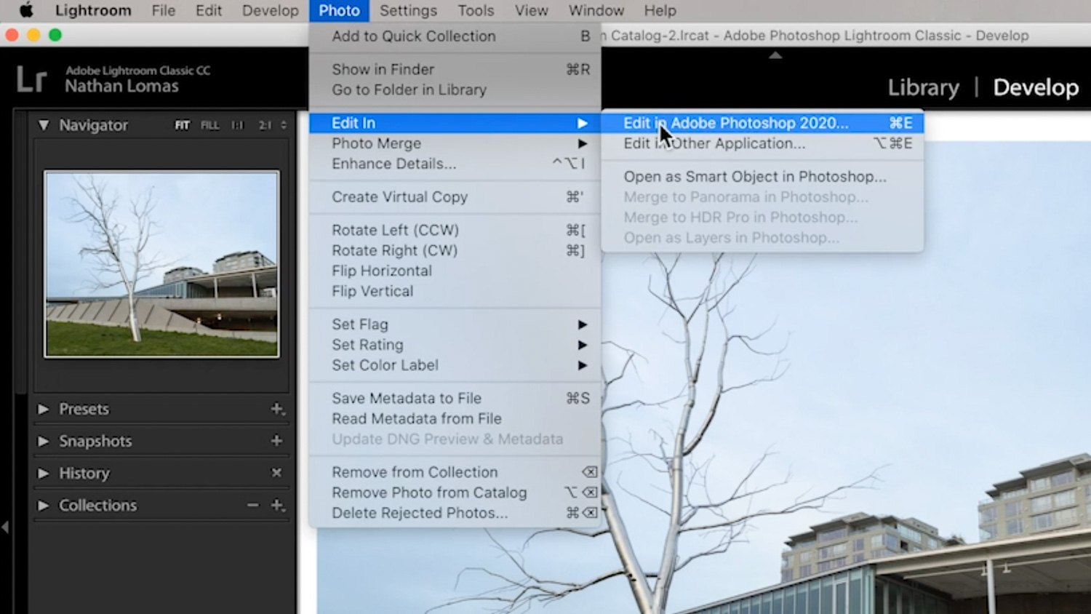Expand the History panel
Screen dimensions: 1091x614
(x=43, y=473)
